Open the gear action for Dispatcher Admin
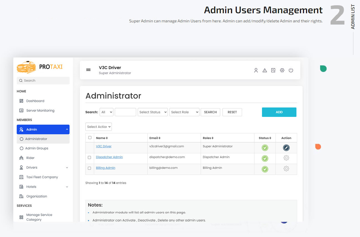360x237 pixels. (x=286, y=158)
